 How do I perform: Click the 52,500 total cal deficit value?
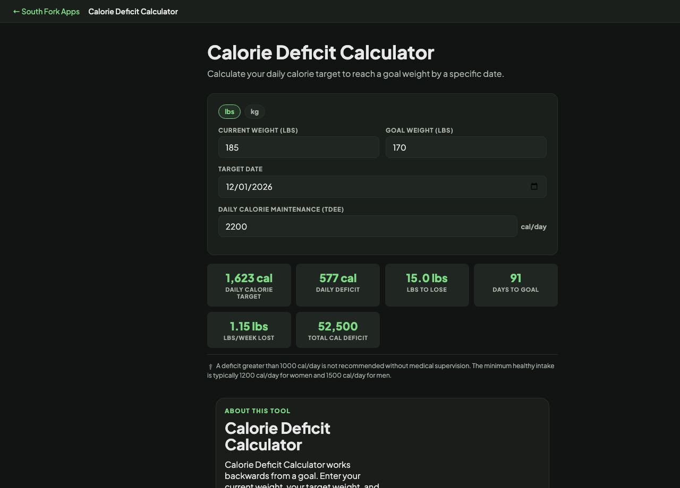[338, 326]
